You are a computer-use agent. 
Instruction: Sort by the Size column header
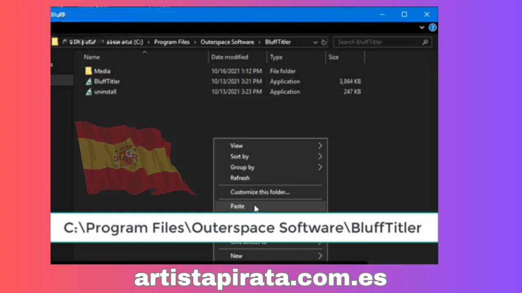point(334,57)
